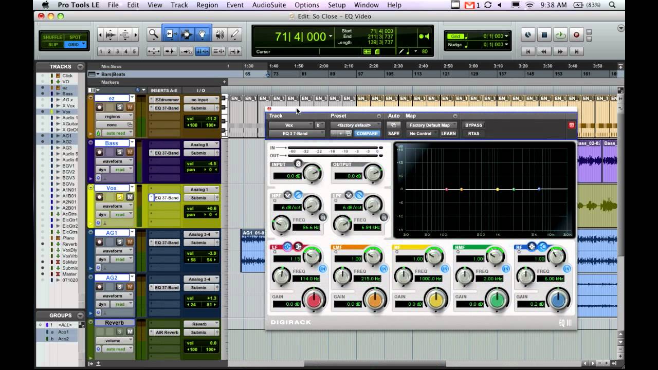Open the Groups list options menu
This screenshot has height=370, width=658.
(80, 316)
